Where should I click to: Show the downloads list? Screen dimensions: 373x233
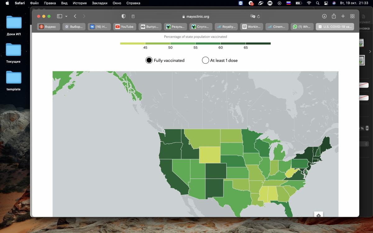tap(324, 16)
